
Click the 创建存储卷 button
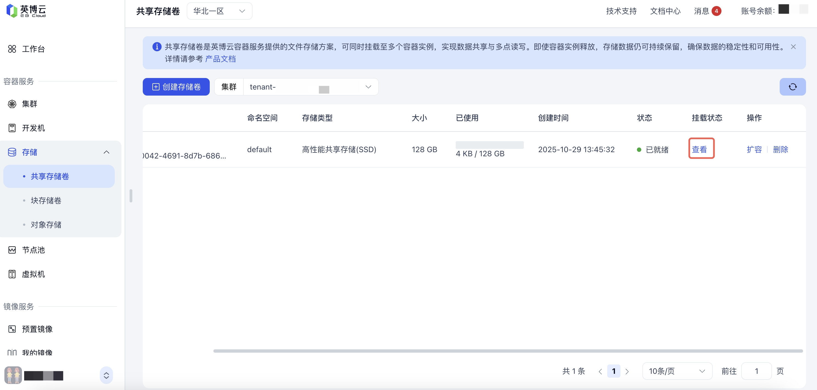tap(176, 87)
